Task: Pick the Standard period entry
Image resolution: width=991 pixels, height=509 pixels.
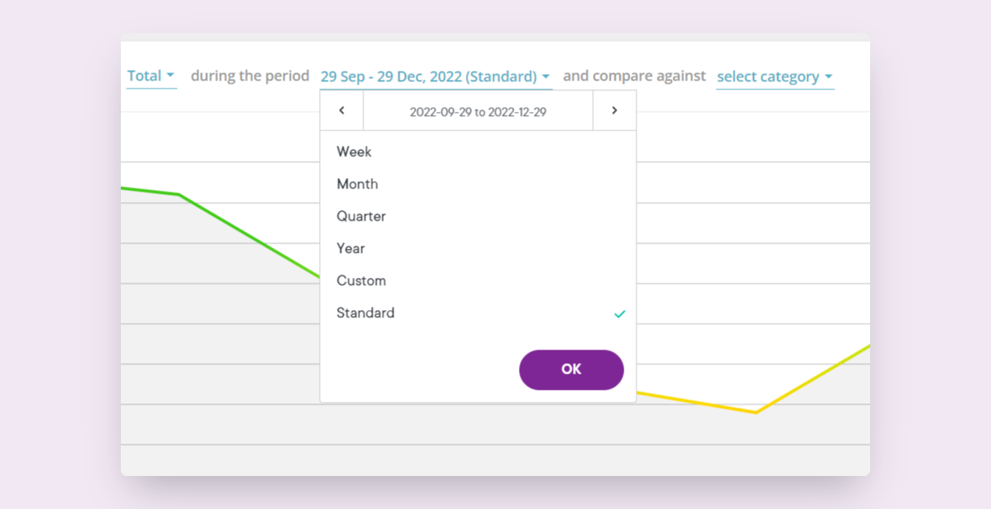Action: pos(478,312)
